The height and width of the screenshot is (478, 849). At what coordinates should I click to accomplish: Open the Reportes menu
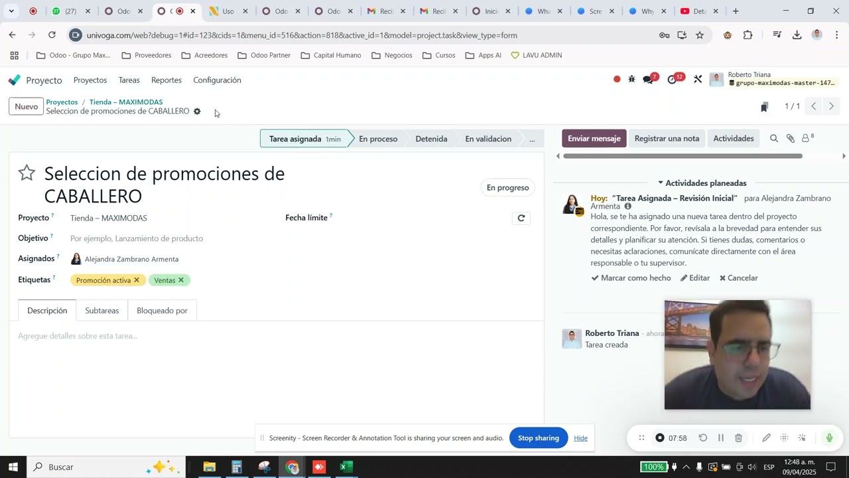pyautogui.click(x=166, y=80)
